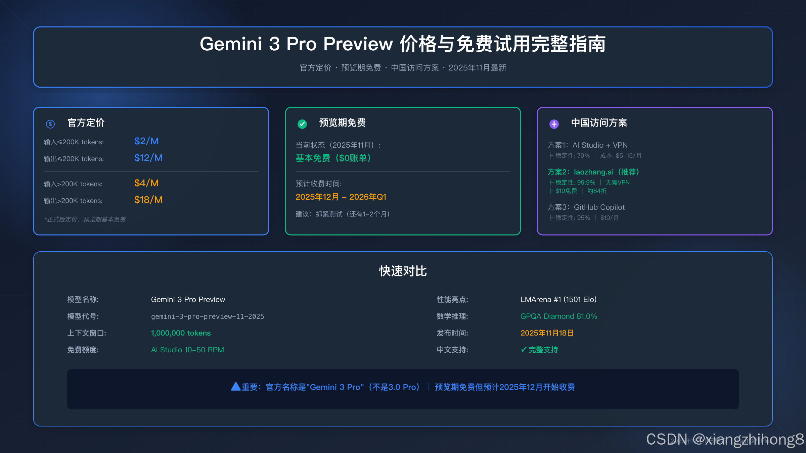Click the blue warning triangle icon
The height and width of the screenshot is (453, 806).
(236, 387)
